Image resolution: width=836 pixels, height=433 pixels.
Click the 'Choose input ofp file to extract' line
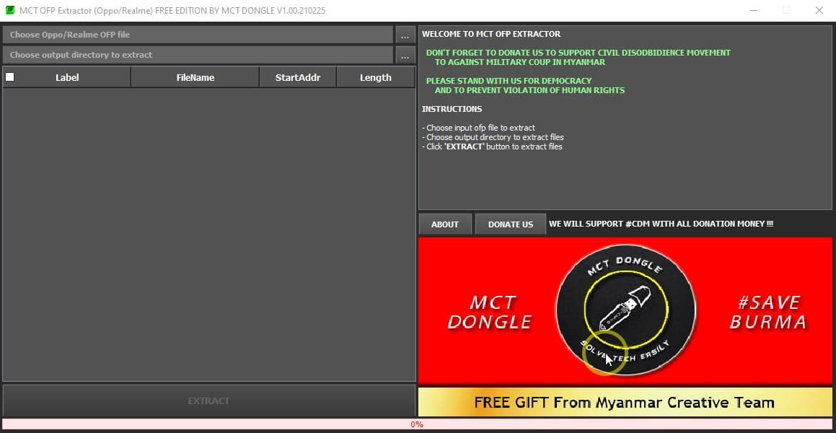point(478,128)
